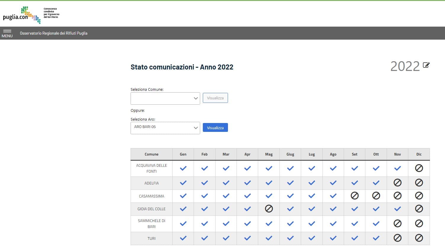Click Gioia del Colle Mag blocked icon
Viewport: 445px width, 246px height.
point(269,209)
